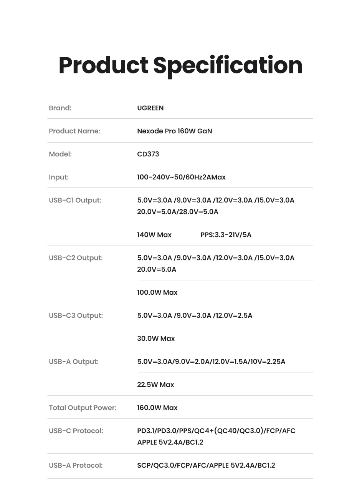Click the Total Output Power label
Image resolution: width=357 pixels, height=493 pixels.
pos(83,408)
